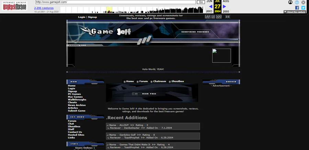Open Walkthroughs from the sidebar
Screen dimensions: 309x150
pos(77,99)
